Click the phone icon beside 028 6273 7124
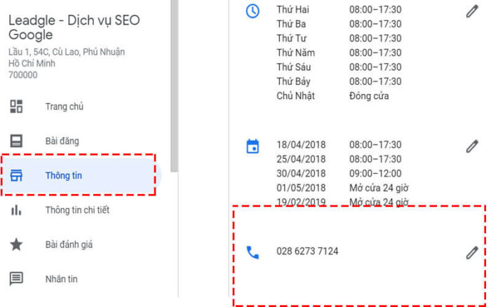 pyautogui.click(x=253, y=252)
